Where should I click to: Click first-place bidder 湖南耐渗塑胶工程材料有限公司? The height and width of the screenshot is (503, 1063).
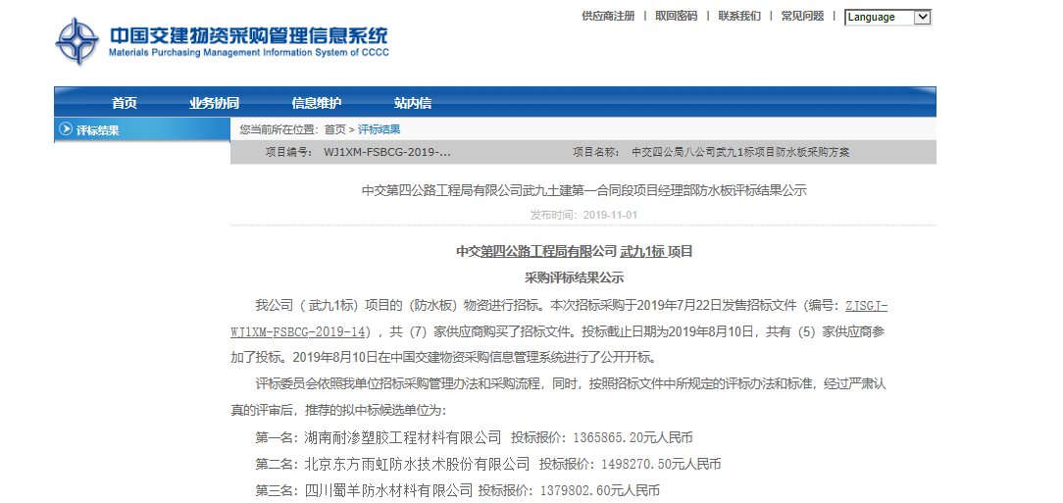(403, 437)
